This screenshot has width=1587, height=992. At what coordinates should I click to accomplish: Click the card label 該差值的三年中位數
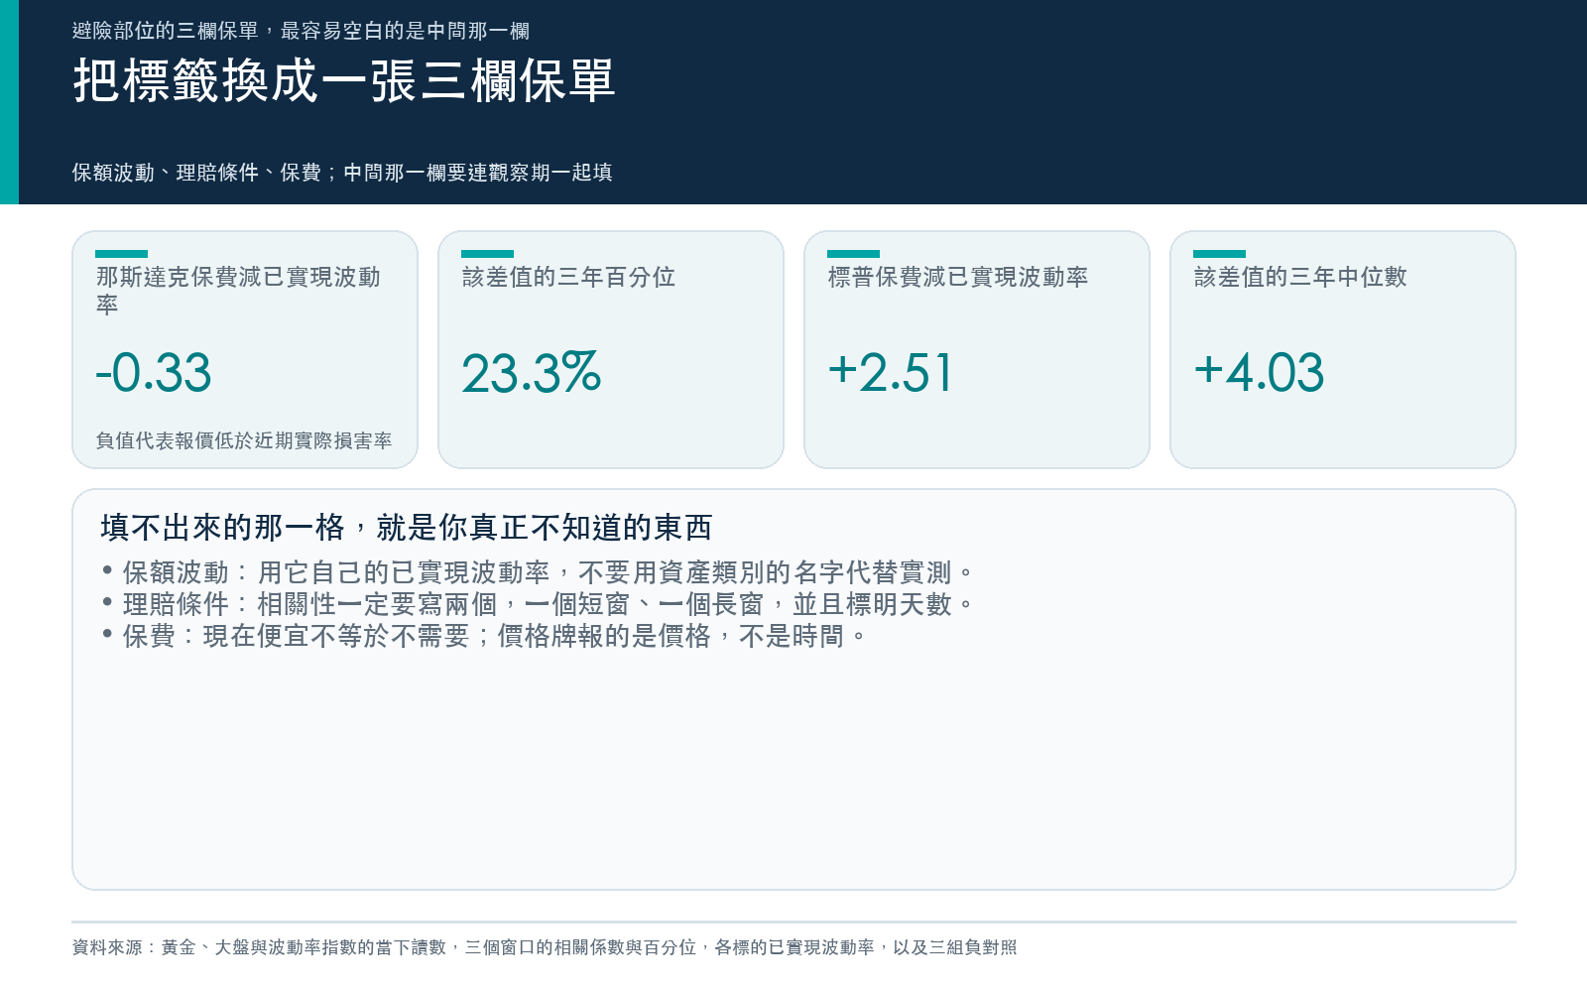point(1300,277)
